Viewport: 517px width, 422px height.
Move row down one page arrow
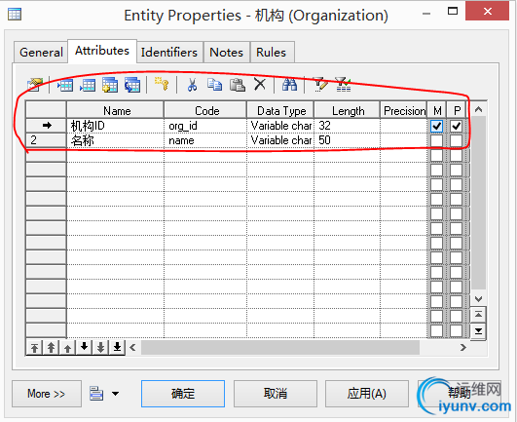tap(100, 347)
